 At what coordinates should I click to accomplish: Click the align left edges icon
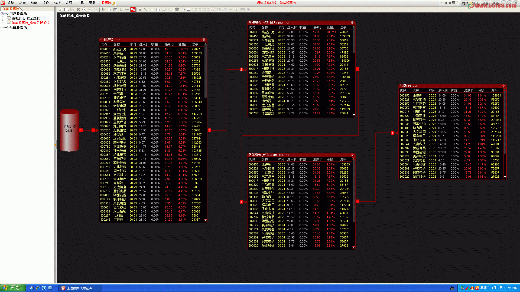[195, 9]
